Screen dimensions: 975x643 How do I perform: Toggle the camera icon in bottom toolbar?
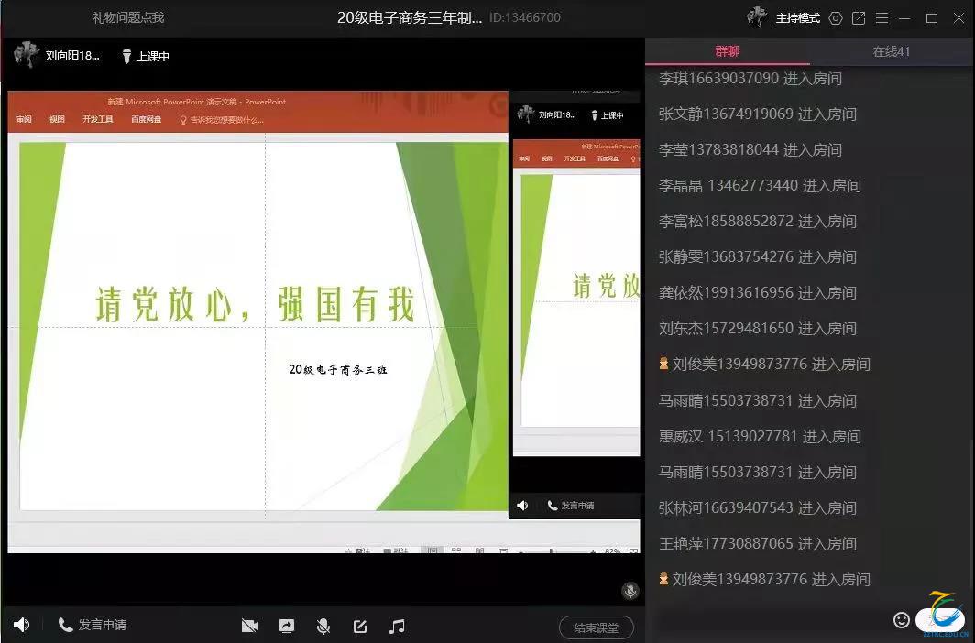click(x=249, y=626)
